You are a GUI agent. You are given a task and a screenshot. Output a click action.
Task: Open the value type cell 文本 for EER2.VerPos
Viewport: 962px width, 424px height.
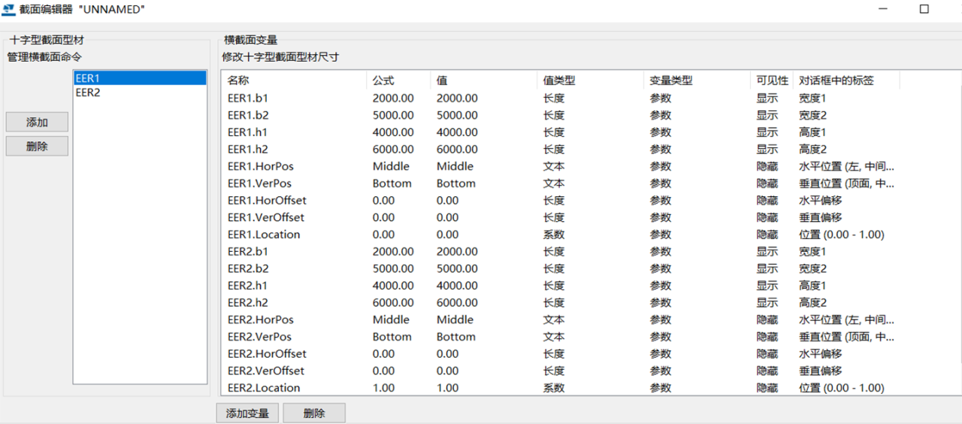(x=553, y=337)
